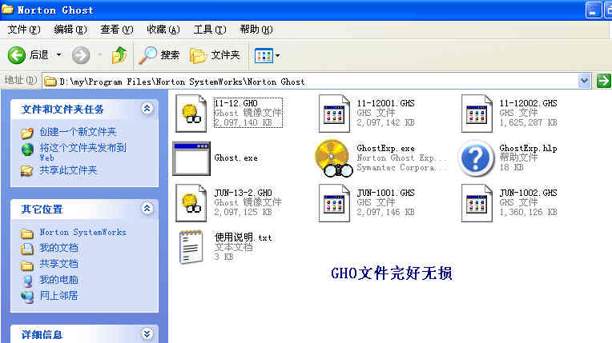Click the 11-12001.GHS file name
Image resolution: width=612 pixels, height=343 pixels.
tap(385, 103)
